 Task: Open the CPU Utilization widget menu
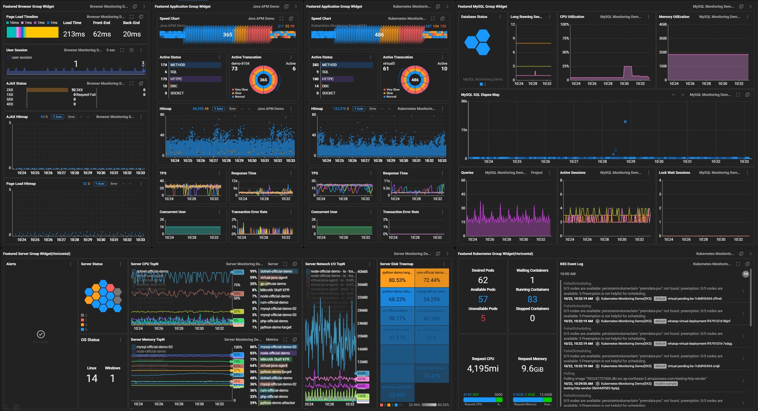pyautogui.click(x=648, y=17)
